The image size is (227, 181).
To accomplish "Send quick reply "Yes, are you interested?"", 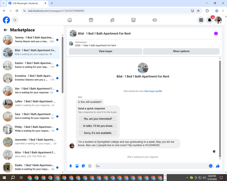I will coord(98,119).
